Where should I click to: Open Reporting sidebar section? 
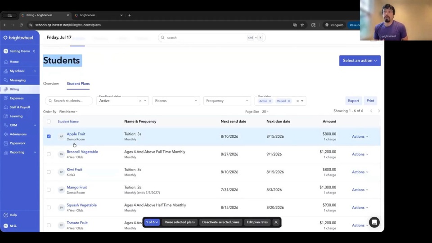(x=17, y=152)
